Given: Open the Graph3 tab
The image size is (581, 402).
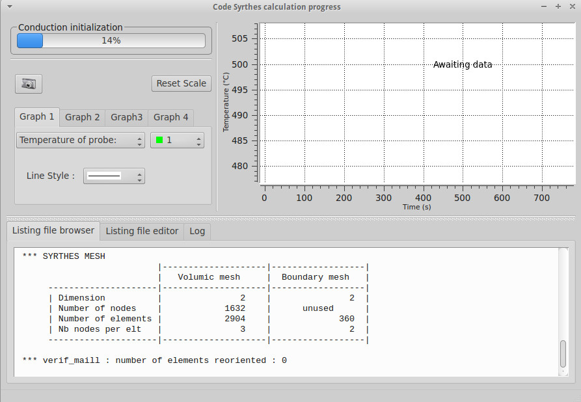Looking at the screenshot, I should [126, 118].
